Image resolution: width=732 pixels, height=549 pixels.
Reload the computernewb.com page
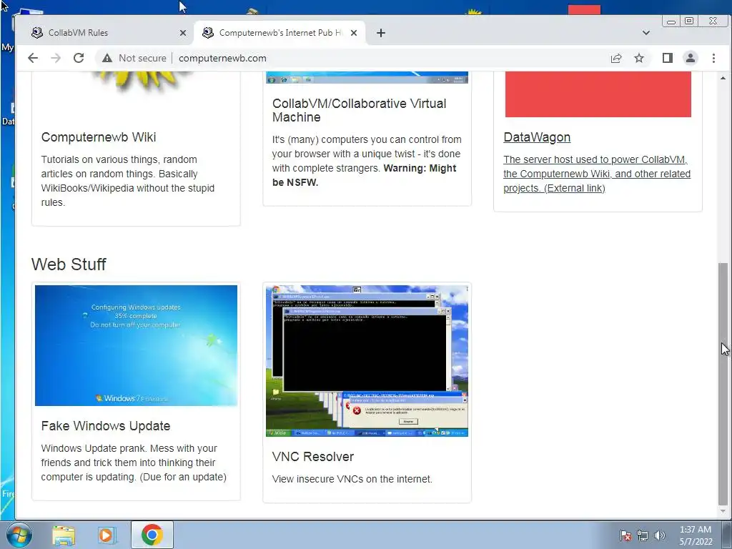79,58
